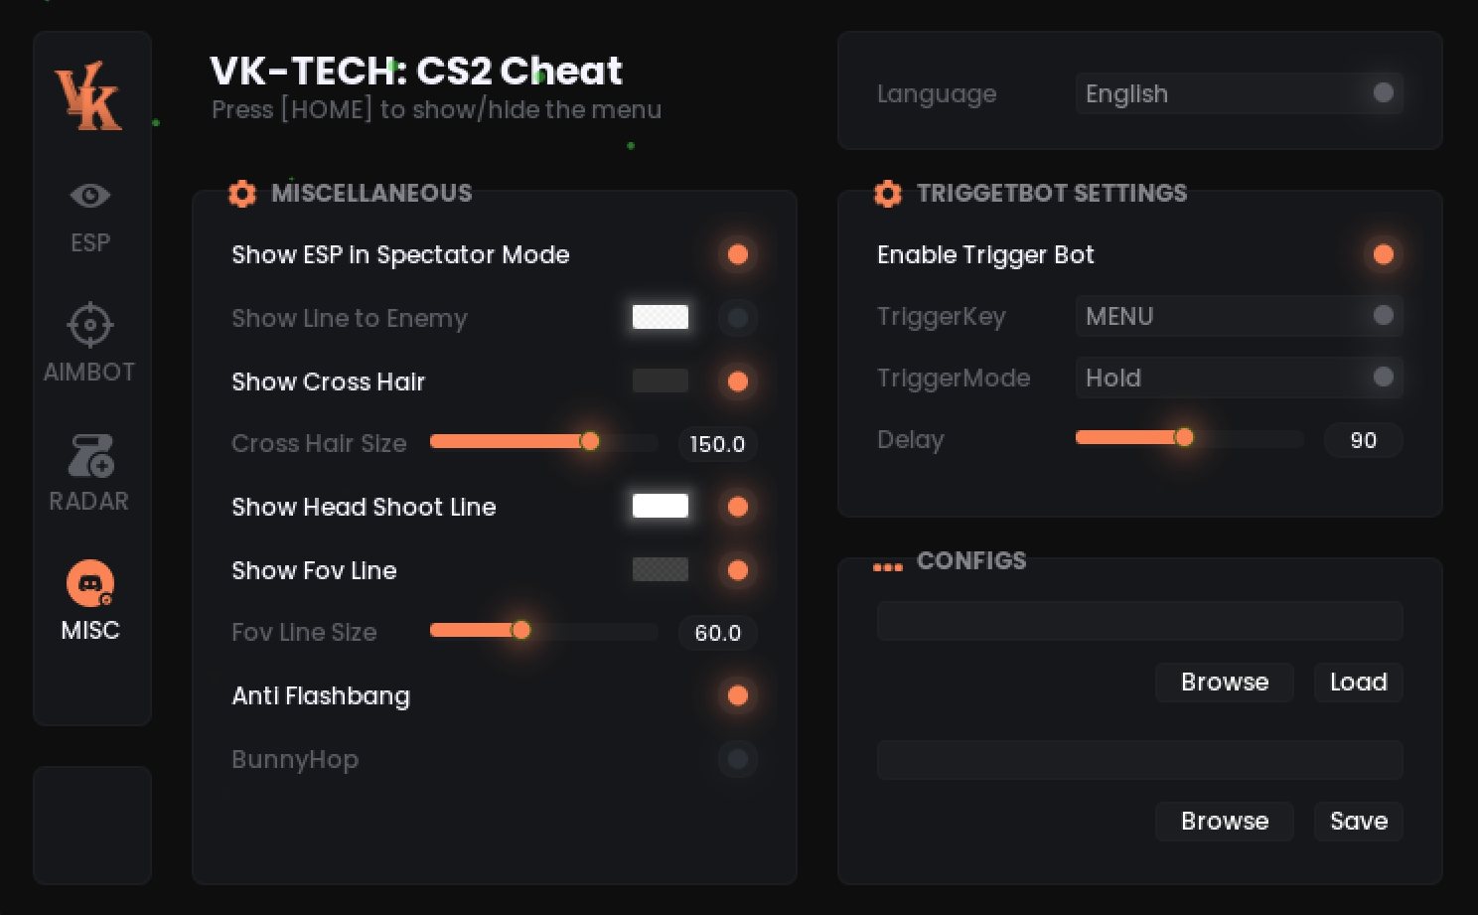The width and height of the screenshot is (1478, 915).
Task: Disable the Anti Flashbang toggle
Action: (x=737, y=696)
